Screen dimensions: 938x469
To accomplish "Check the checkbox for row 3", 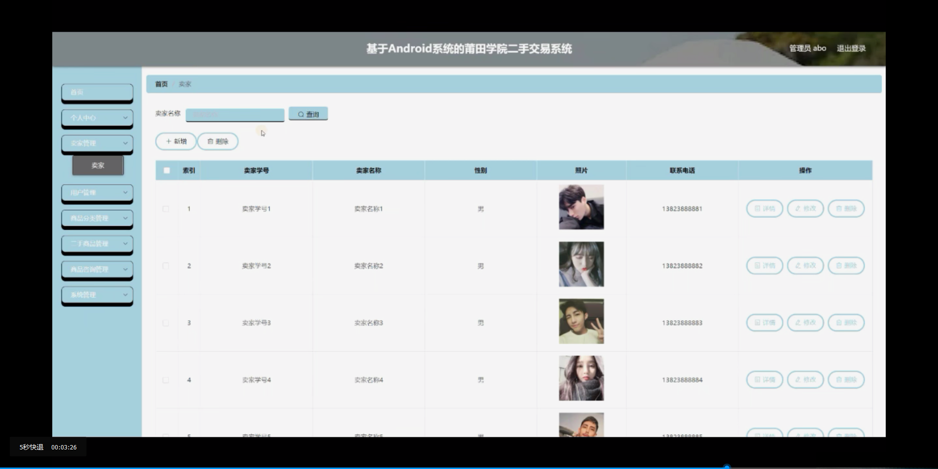I will point(166,322).
